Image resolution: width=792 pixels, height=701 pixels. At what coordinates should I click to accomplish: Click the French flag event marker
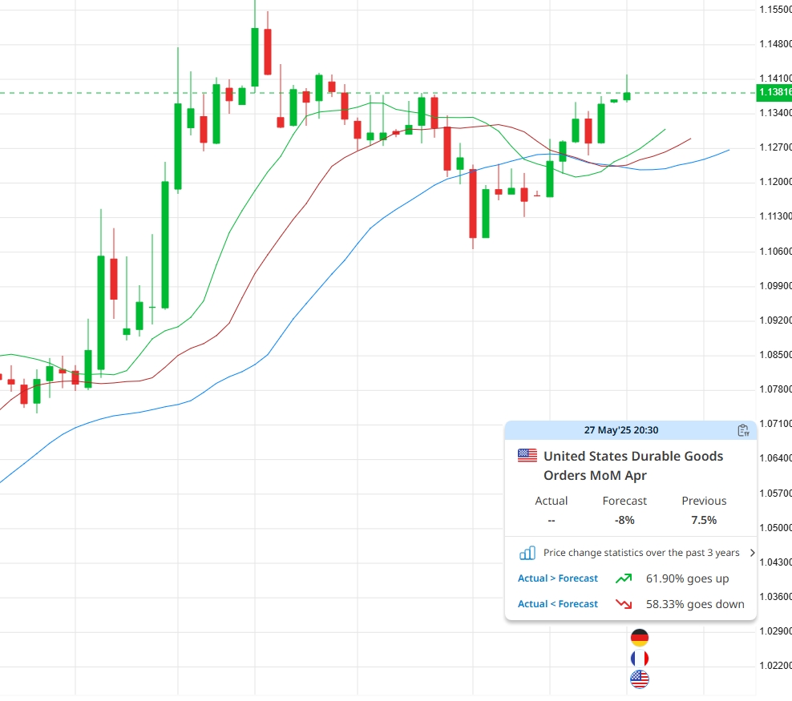click(639, 659)
